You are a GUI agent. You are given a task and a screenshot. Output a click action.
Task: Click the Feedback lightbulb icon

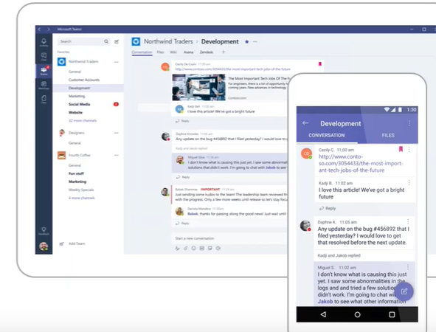coord(44,230)
